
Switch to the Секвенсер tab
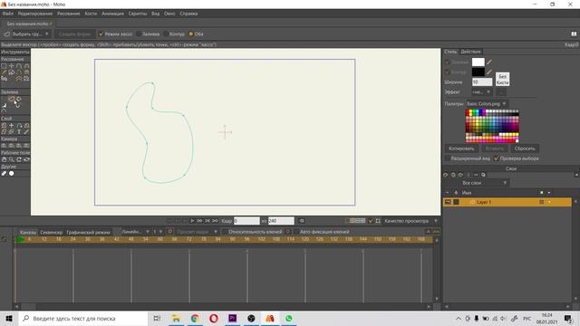(x=51, y=232)
